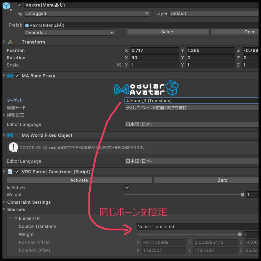This screenshot has height=261, width=261.
Task: Click the Modular Avatar logo
Action: (146, 88)
